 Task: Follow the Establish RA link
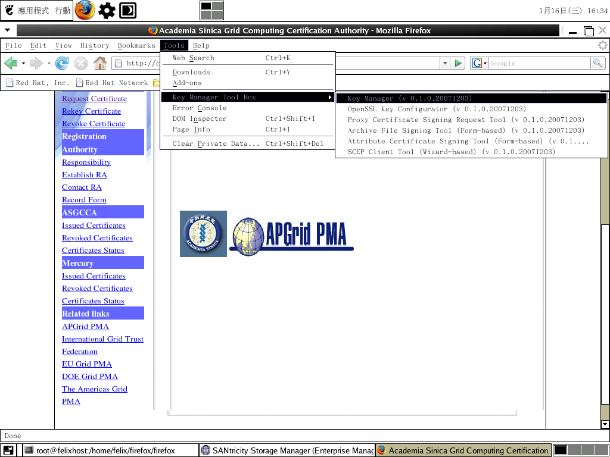point(85,175)
